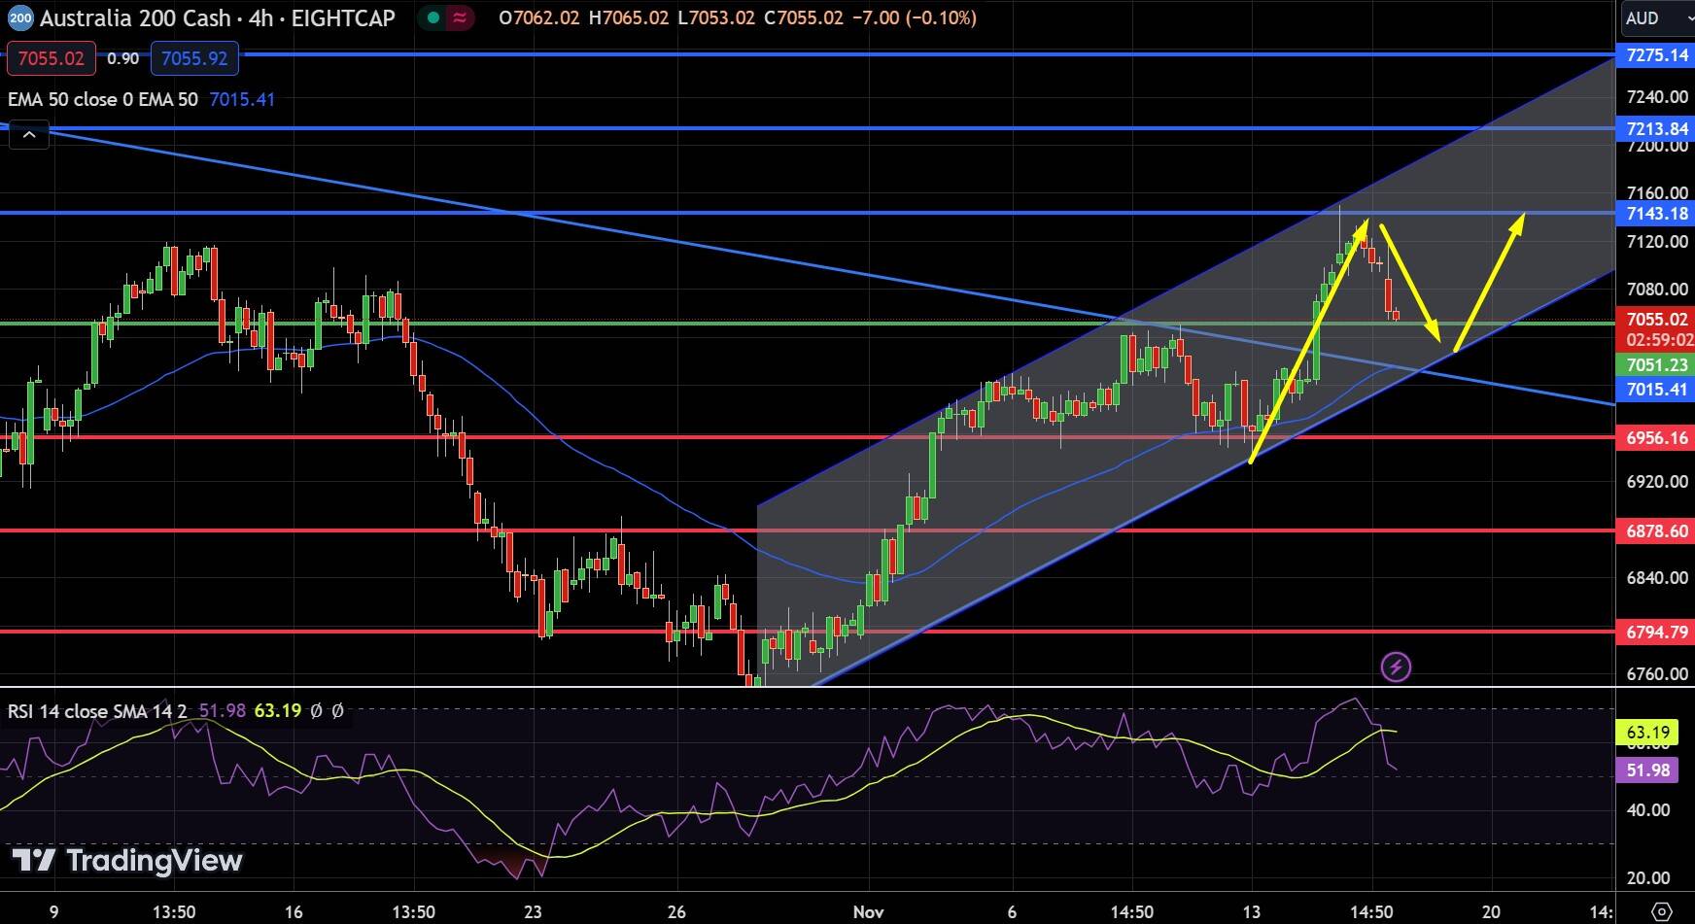This screenshot has width=1695, height=924.
Task: Click the blue 7015.41 EMA price label
Action: point(1655,390)
